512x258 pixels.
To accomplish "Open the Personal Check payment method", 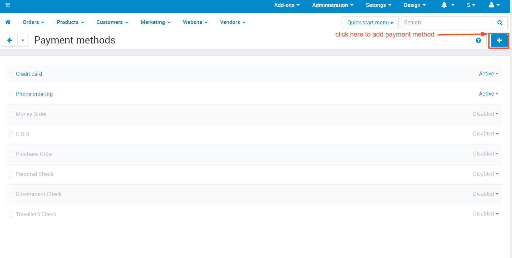I will (35, 174).
